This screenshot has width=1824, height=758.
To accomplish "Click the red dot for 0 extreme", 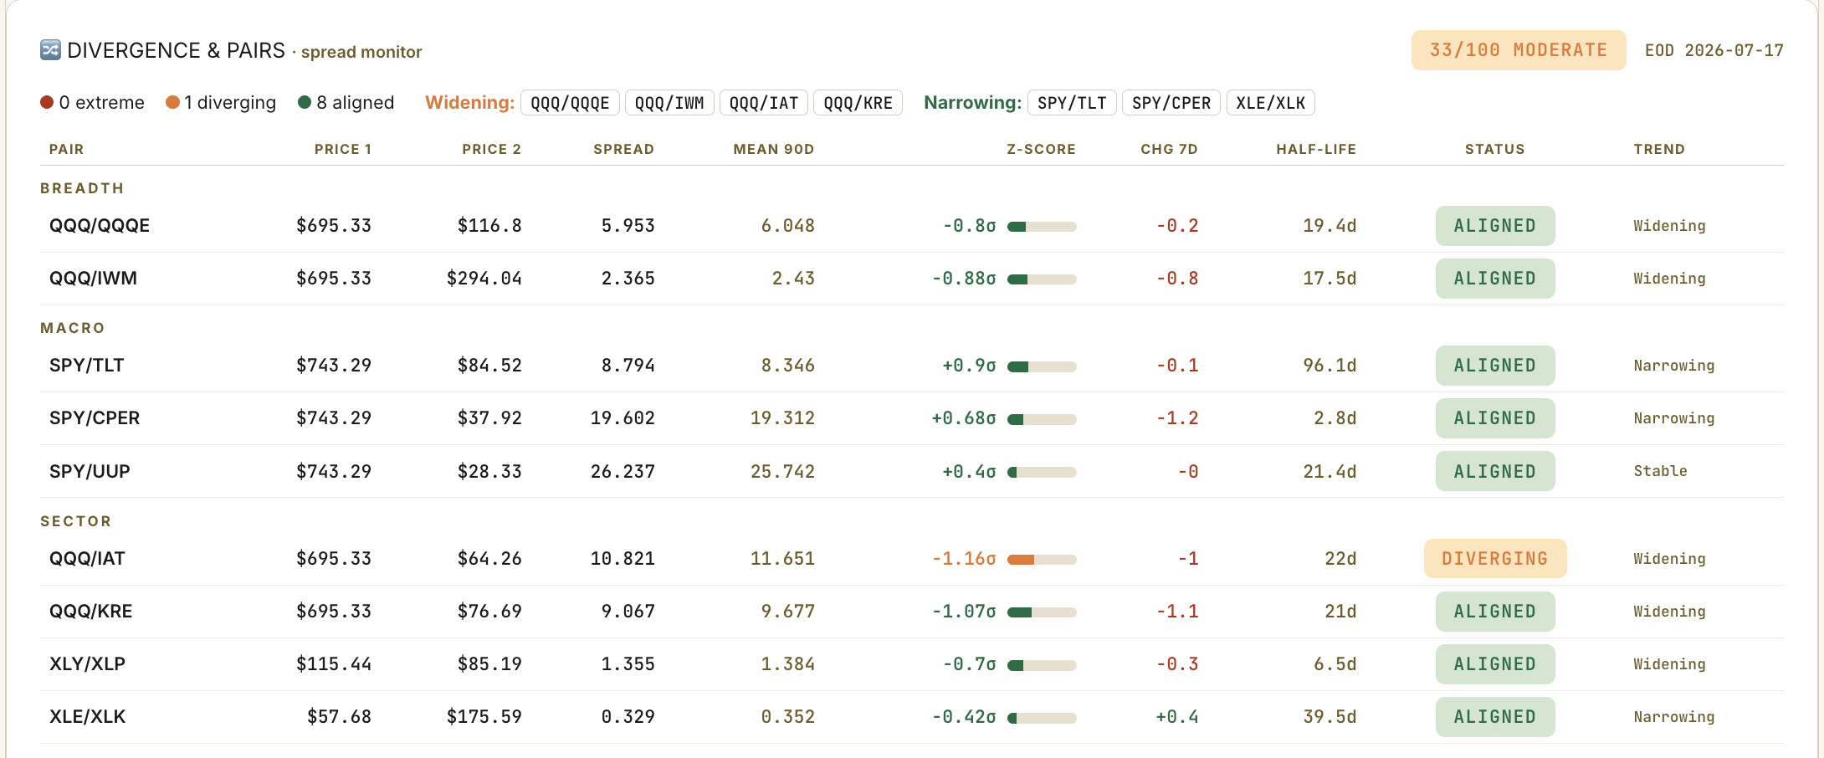I will 47,102.
